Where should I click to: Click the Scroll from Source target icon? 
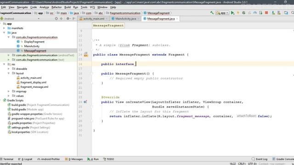pos(56,18)
